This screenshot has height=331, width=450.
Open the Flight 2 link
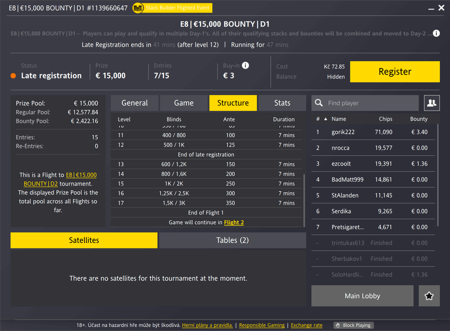[234, 222]
